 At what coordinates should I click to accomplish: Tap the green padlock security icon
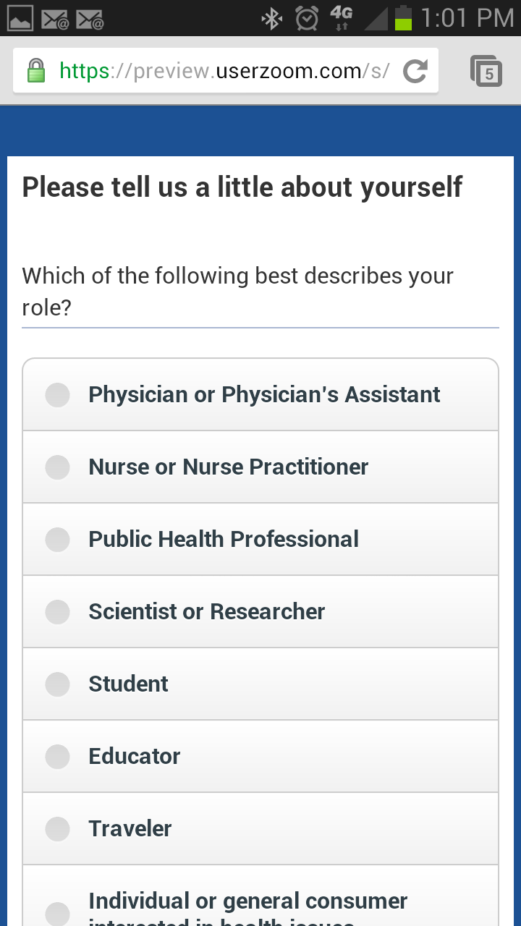pyautogui.click(x=35, y=71)
